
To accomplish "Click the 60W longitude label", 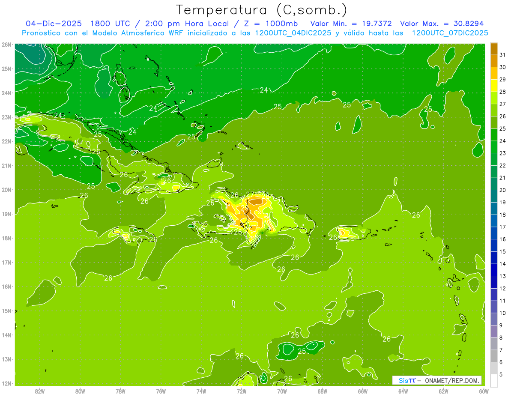I will [x=484, y=391].
